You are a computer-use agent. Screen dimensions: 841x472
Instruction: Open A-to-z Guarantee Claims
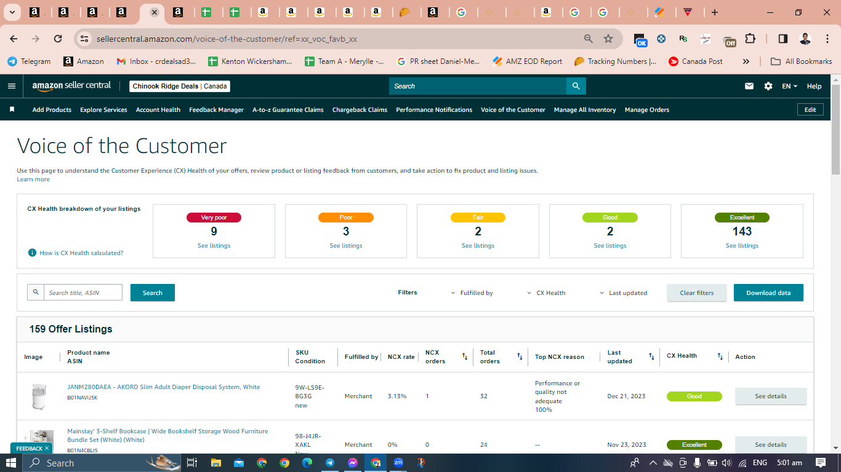(x=288, y=110)
